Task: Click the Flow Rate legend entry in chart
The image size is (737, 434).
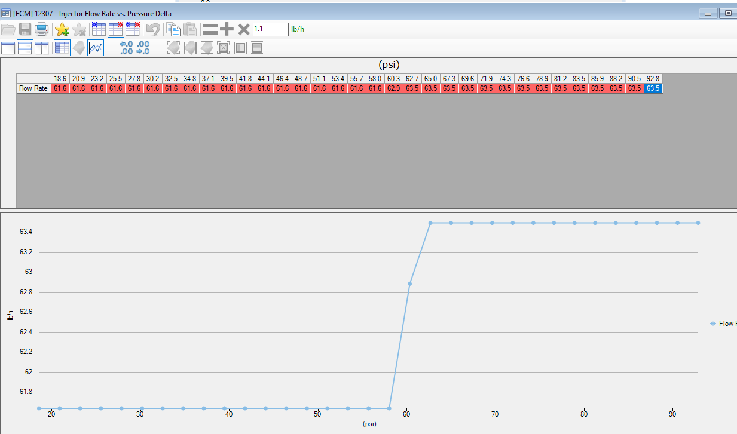Action: pyautogui.click(x=723, y=324)
